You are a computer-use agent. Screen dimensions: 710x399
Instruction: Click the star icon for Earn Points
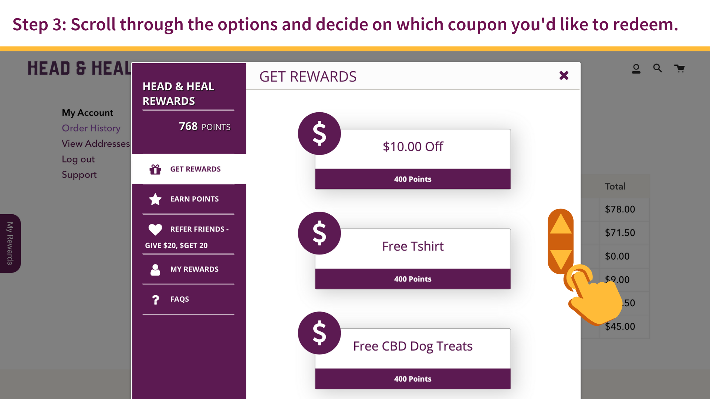(x=155, y=199)
